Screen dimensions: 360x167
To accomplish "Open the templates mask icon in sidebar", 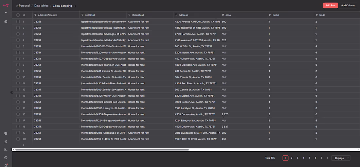I will pyautogui.click(x=6, y=134).
